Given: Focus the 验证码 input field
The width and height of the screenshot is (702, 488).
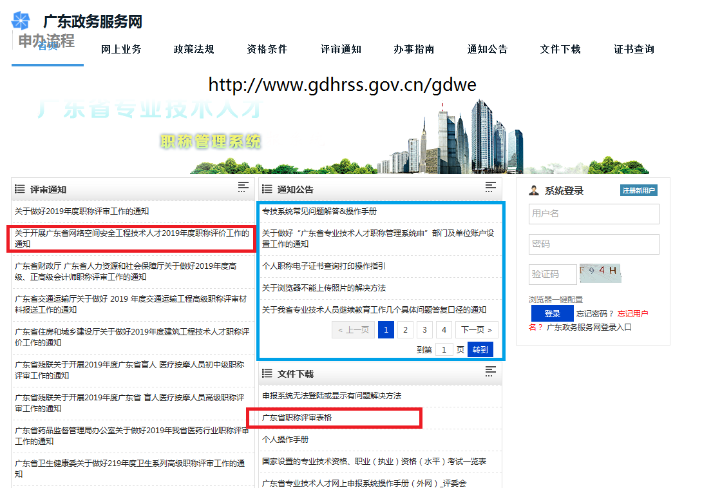Looking at the screenshot, I should pyautogui.click(x=553, y=274).
